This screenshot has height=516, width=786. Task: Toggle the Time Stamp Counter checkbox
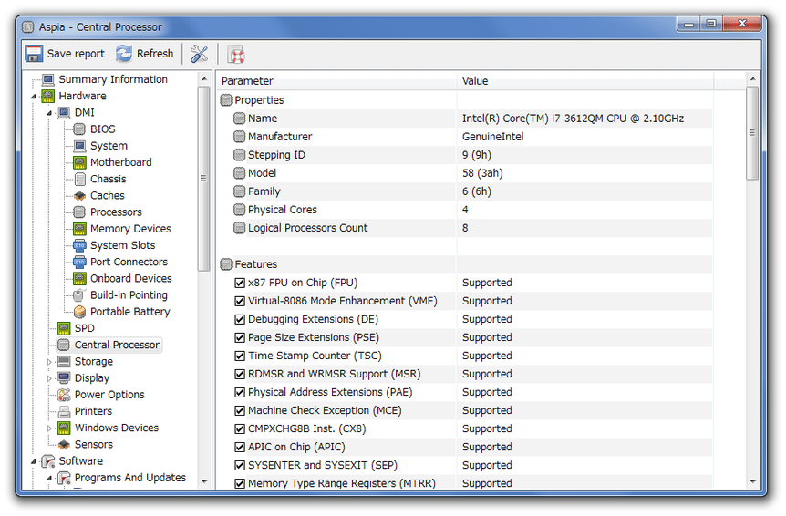coord(240,356)
